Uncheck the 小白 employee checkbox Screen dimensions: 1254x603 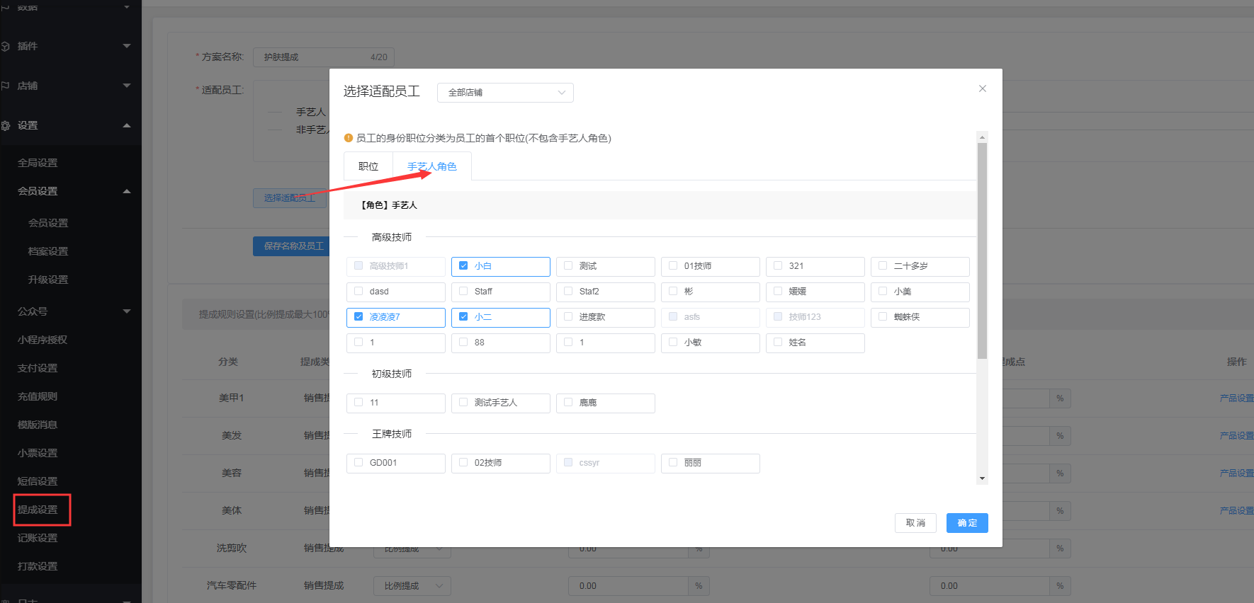463,266
